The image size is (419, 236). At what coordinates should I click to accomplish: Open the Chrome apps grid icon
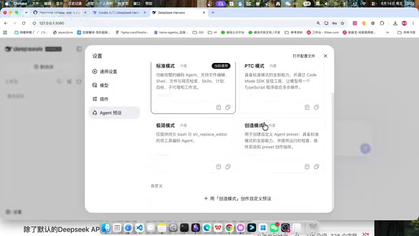(5, 32)
